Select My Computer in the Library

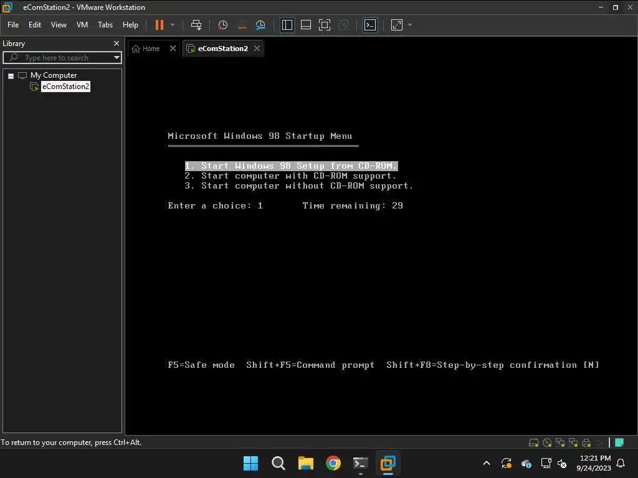point(54,75)
